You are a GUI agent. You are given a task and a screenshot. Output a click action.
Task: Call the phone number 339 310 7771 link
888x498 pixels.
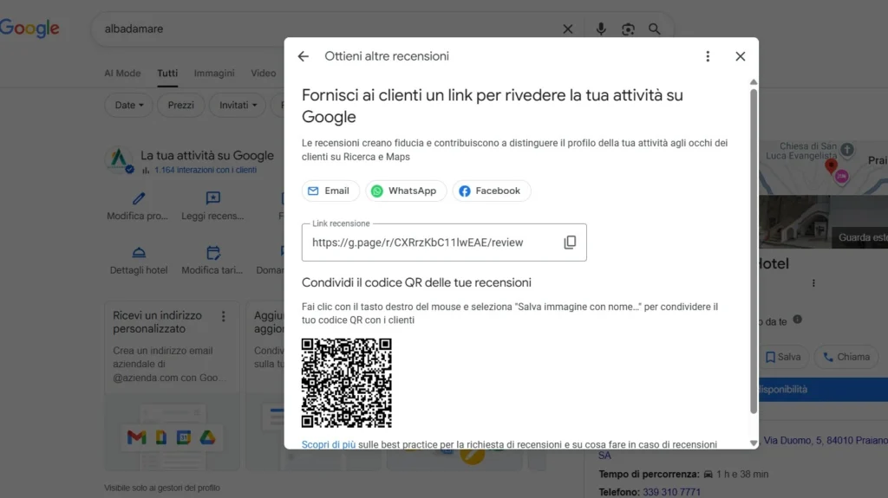click(671, 492)
